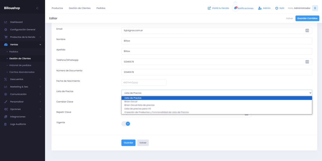Click the options icon in Teléfono/Whatsapp field
The image size is (322, 161).
click(x=307, y=62)
